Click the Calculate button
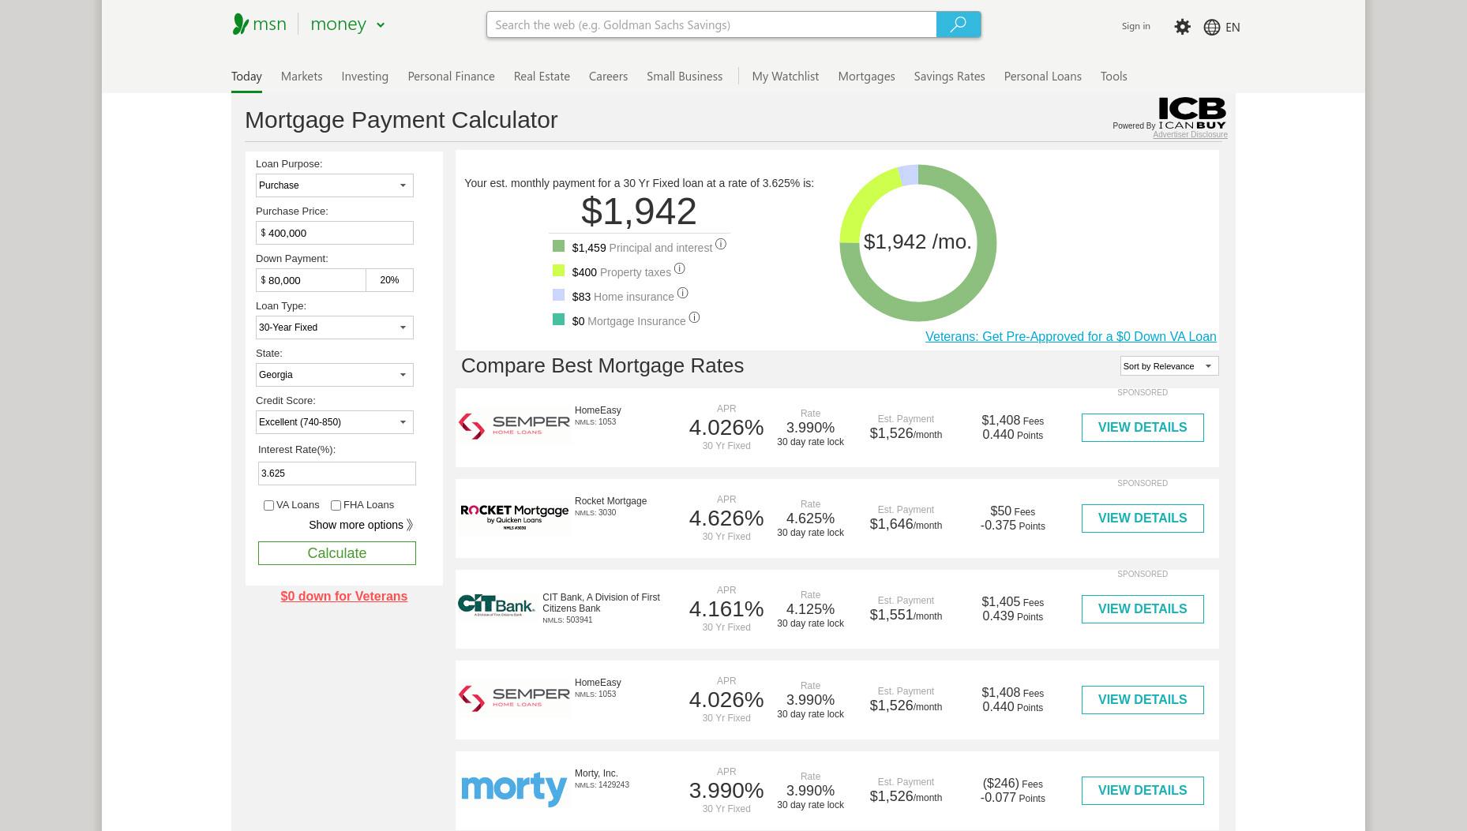Image resolution: width=1467 pixels, height=831 pixels. point(337,553)
